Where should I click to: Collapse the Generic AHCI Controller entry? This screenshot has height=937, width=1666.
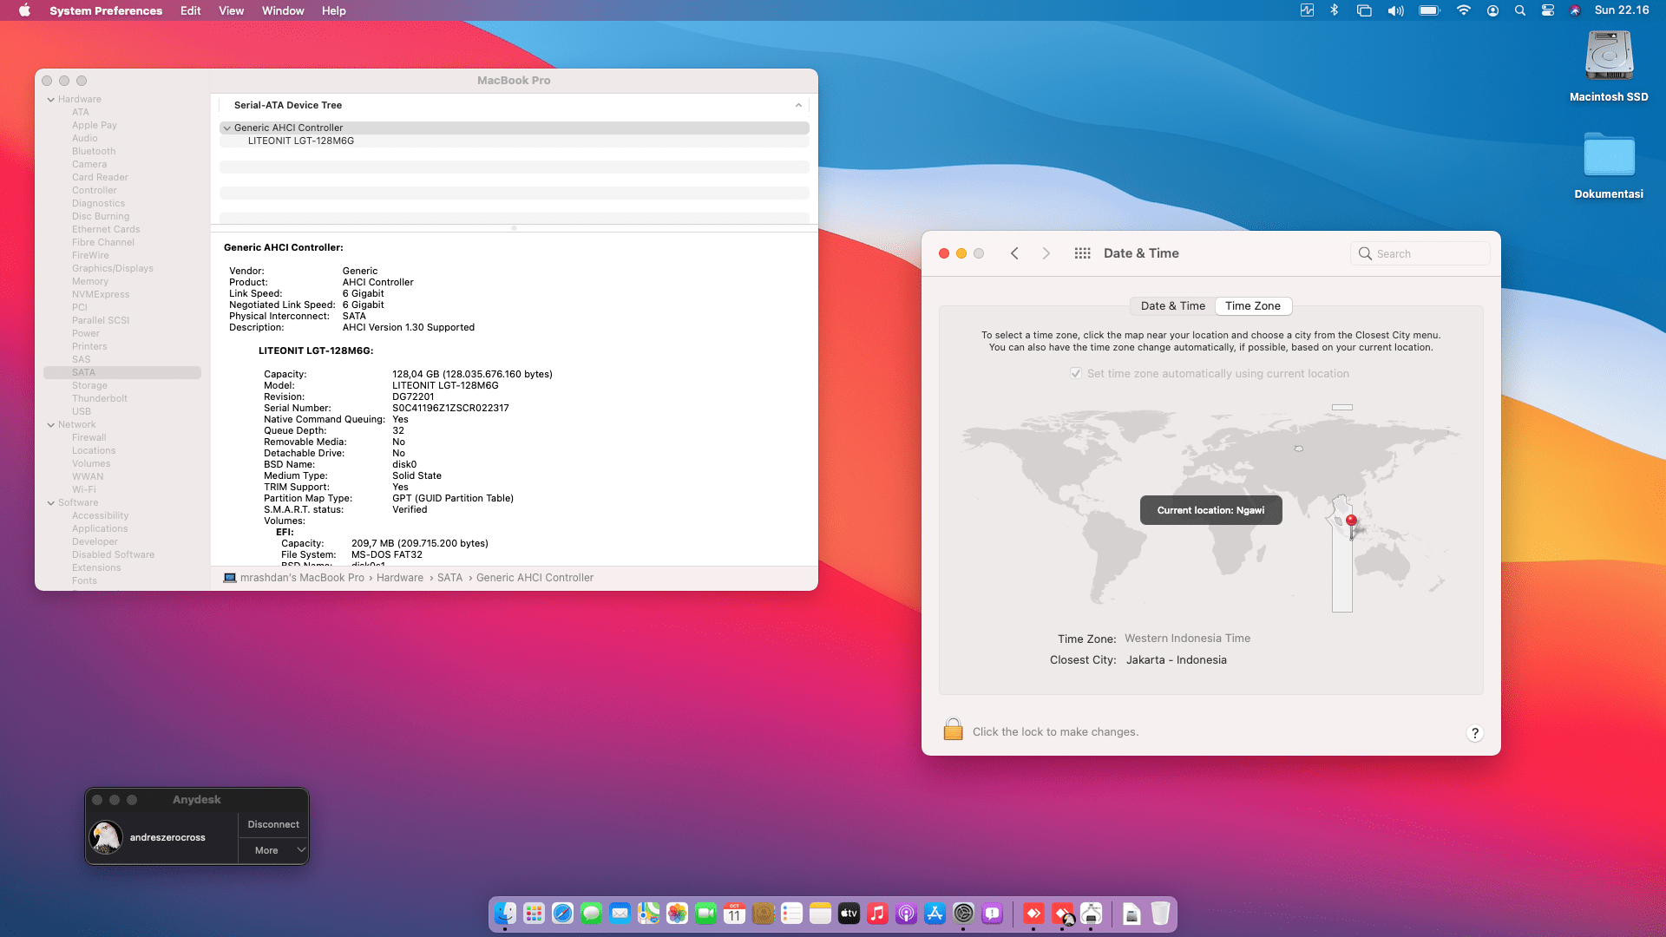point(227,128)
